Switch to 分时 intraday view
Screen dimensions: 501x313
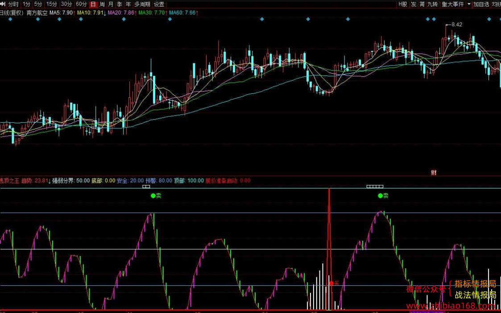coord(14,4)
